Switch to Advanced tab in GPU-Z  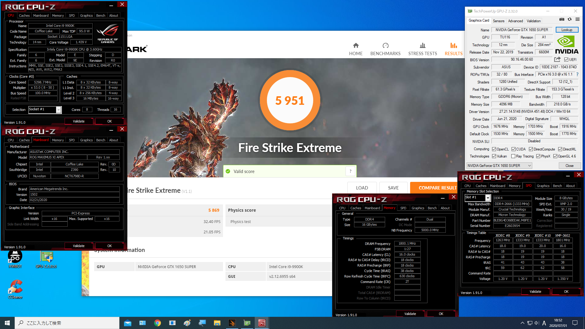click(516, 21)
